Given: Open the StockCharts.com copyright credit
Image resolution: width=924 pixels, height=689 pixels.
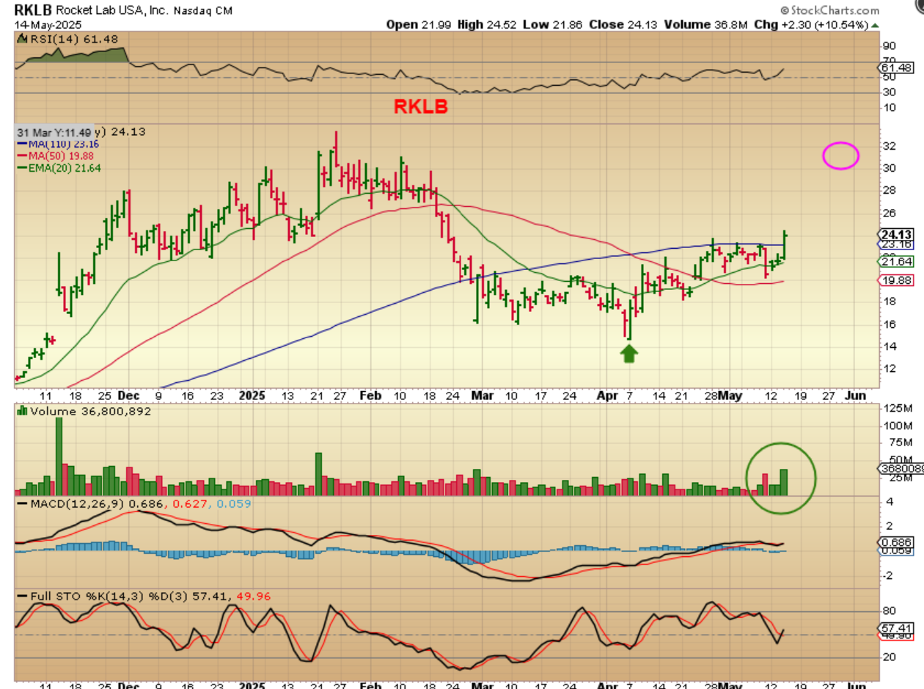Looking at the screenshot, I should point(829,11).
